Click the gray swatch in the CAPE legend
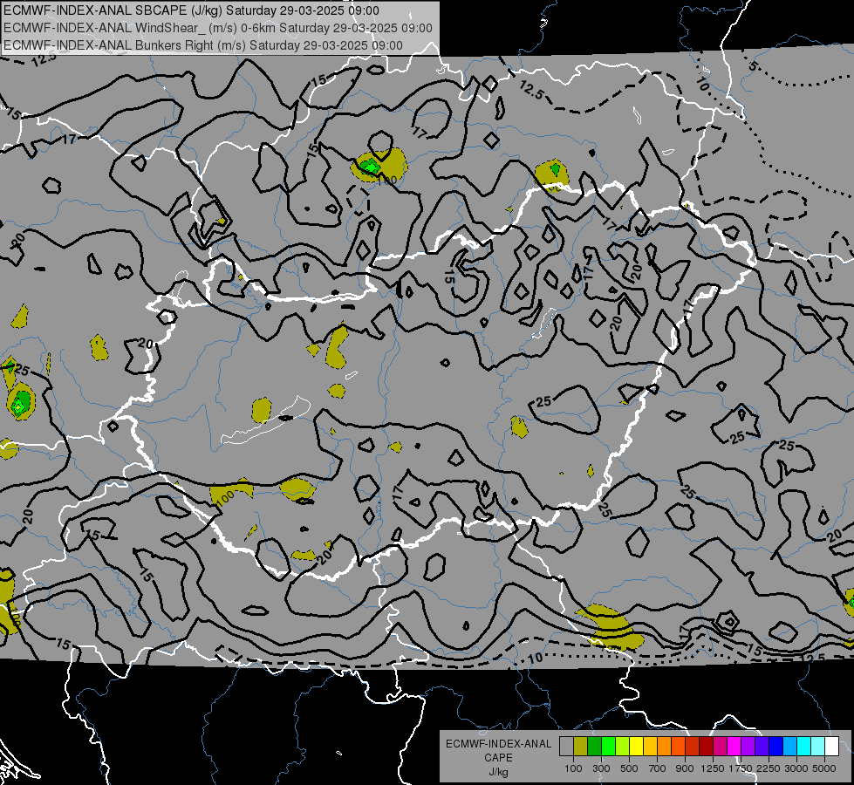The image size is (854, 785). [x=566, y=746]
